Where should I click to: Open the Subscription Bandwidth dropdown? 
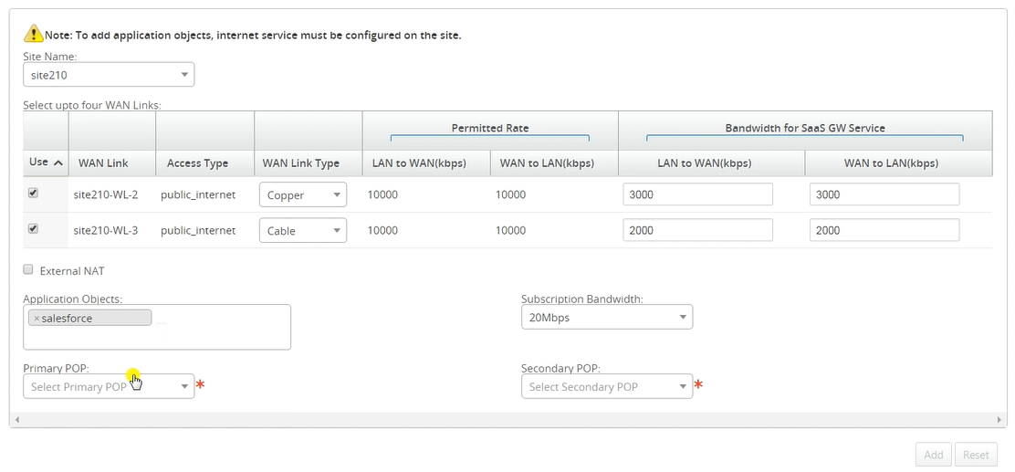pos(607,318)
